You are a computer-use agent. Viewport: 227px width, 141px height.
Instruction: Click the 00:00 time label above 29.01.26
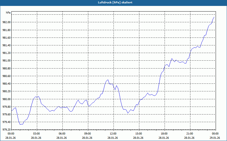[x=215, y=134]
